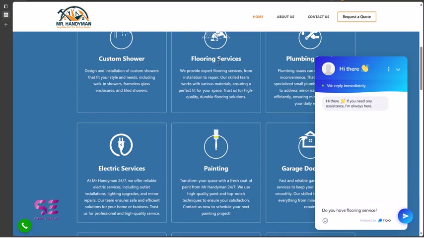Go to the ABOUT US page
The width and height of the screenshot is (424, 238).
pos(285,17)
